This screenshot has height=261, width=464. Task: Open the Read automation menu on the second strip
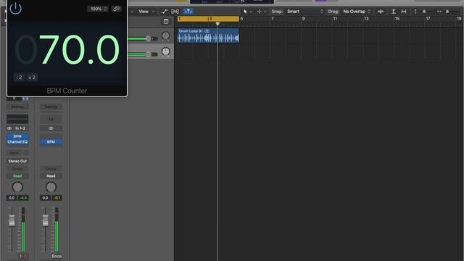coord(51,176)
